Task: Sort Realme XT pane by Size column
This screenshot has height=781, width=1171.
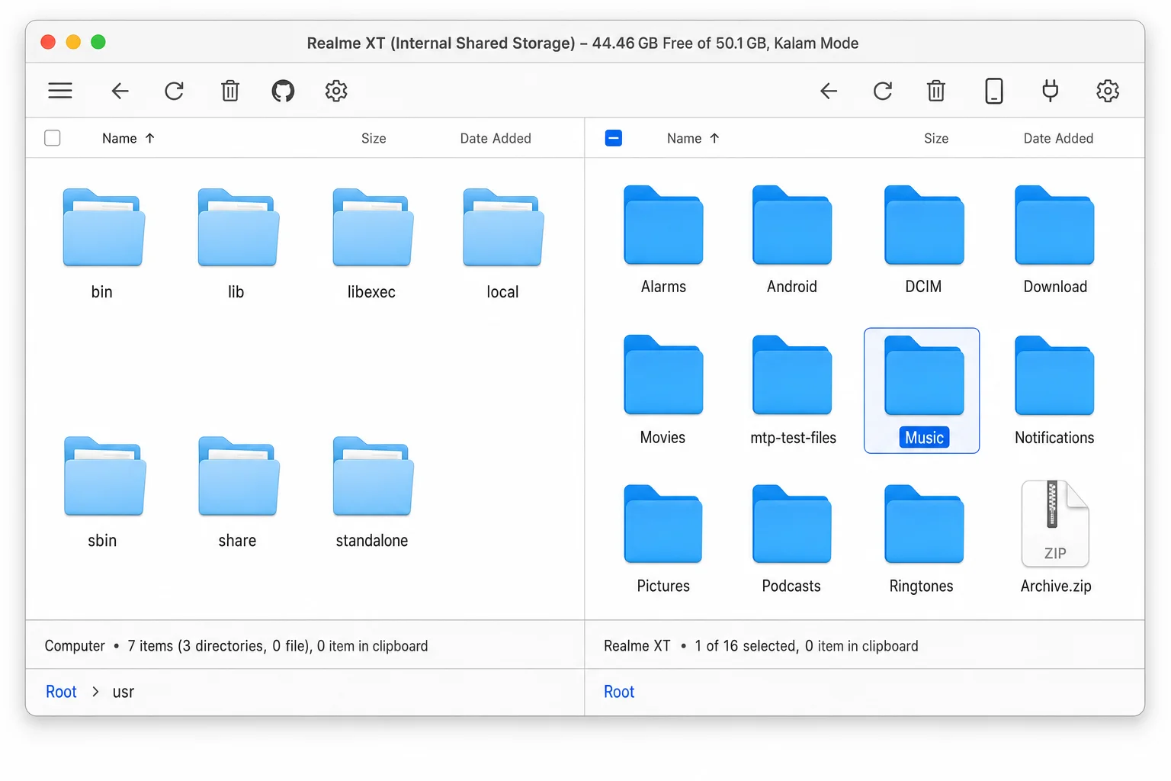Action: click(936, 138)
